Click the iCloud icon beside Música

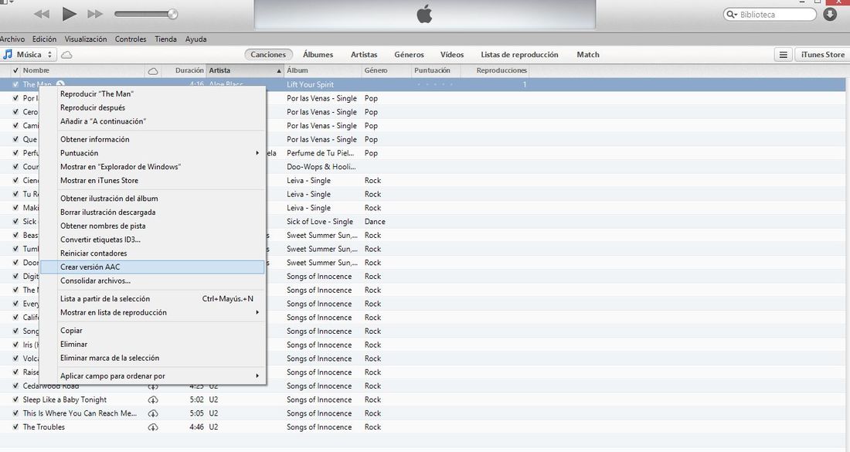[66, 55]
